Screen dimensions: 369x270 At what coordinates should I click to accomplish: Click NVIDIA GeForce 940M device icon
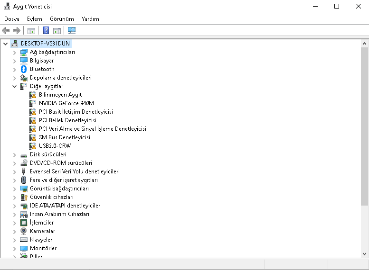click(x=33, y=103)
